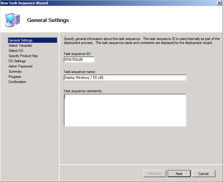Click the computer wizard icon in header
This screenshot has width=223, height=182.
point(12,20)
